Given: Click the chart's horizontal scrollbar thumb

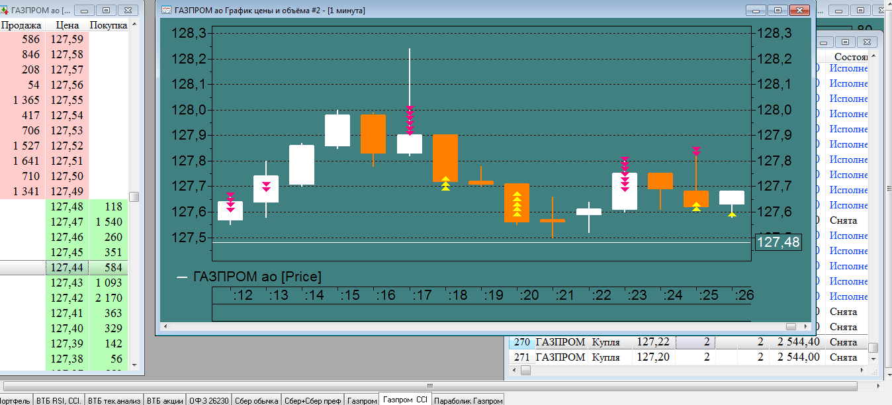Looking at the screenshot, I should click(790, 327).
